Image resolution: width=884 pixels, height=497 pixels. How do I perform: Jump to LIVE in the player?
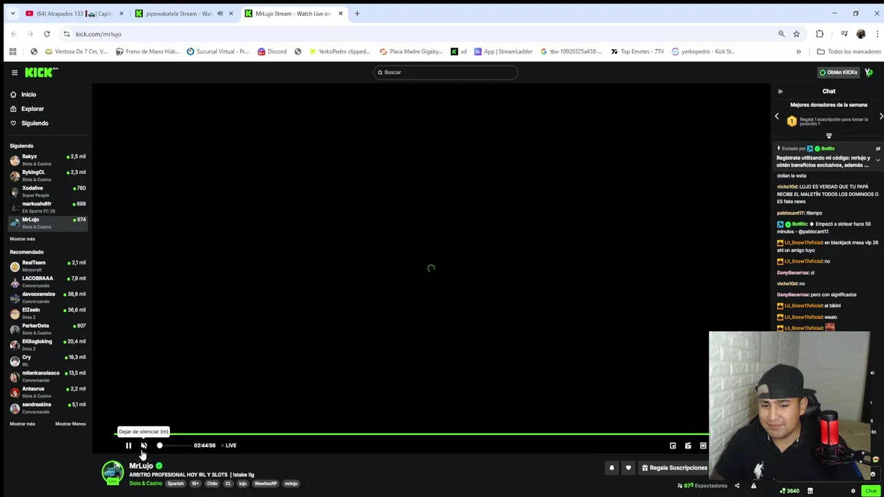pyautogui.click(x=227, y=446)
